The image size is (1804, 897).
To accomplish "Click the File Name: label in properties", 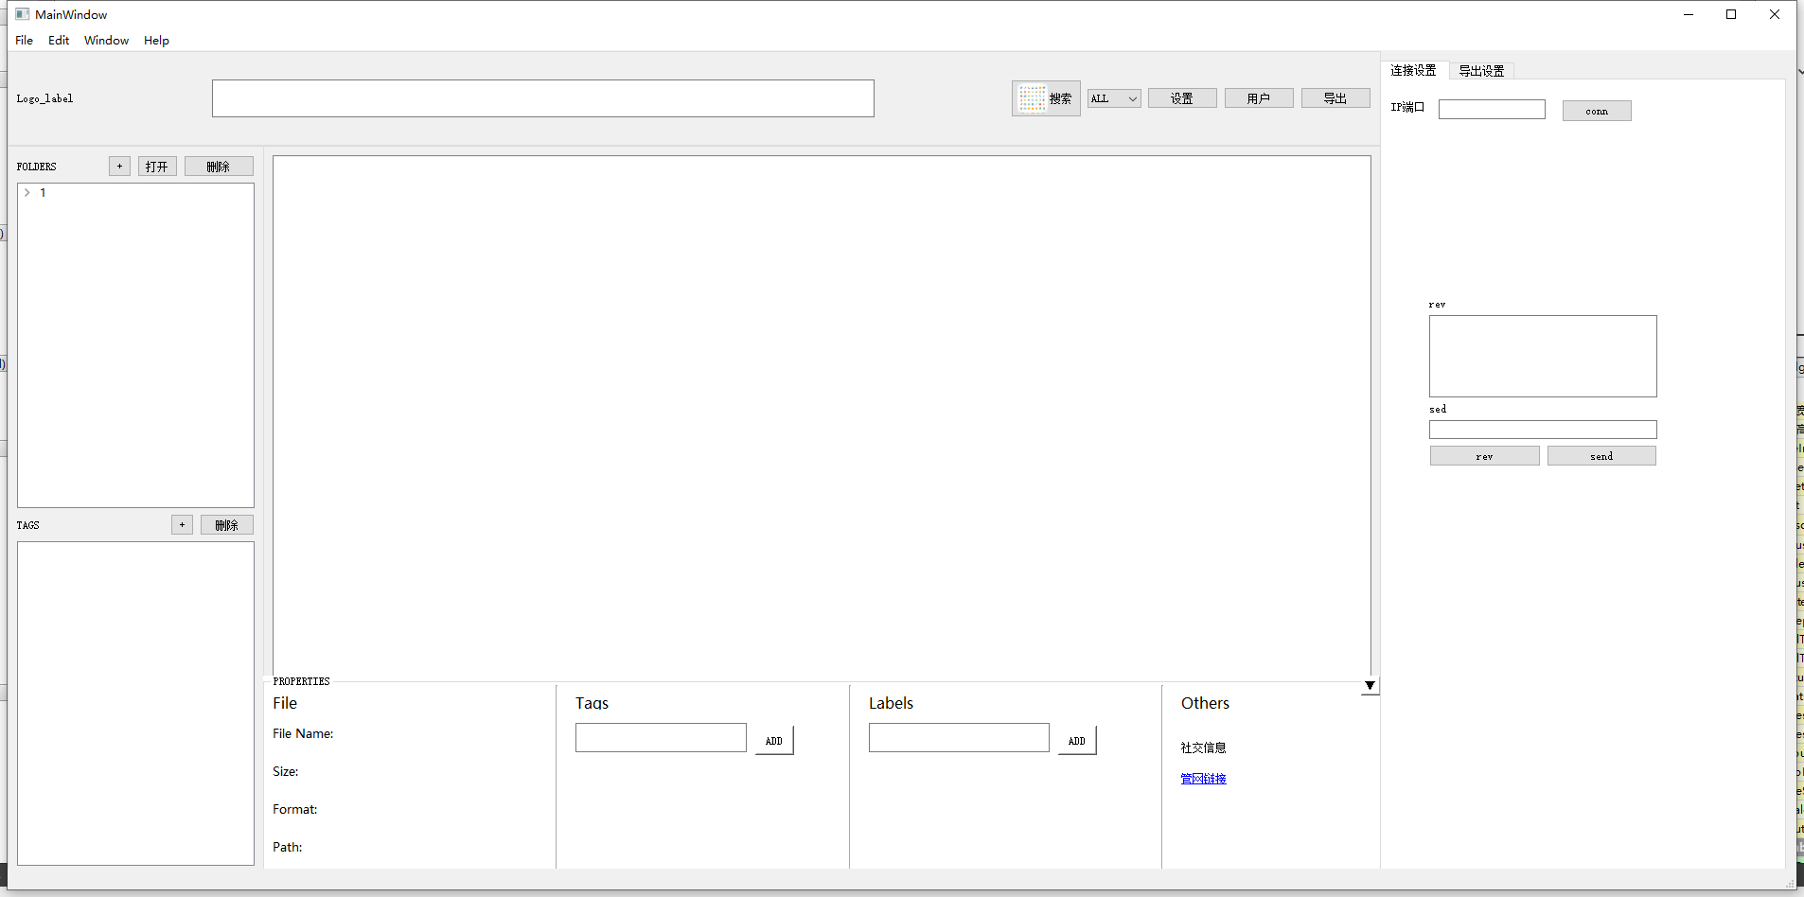I will (x=303, y=733).
